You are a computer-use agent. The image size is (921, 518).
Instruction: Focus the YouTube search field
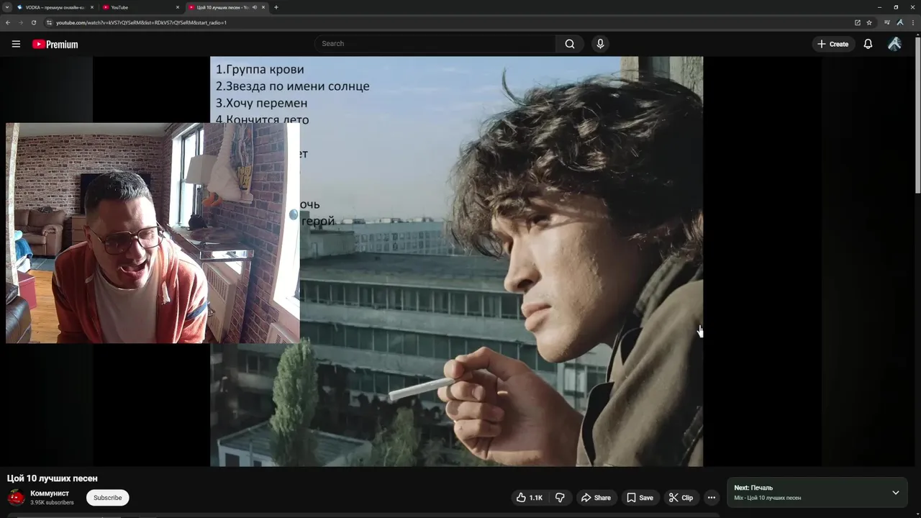coord(435,44)
